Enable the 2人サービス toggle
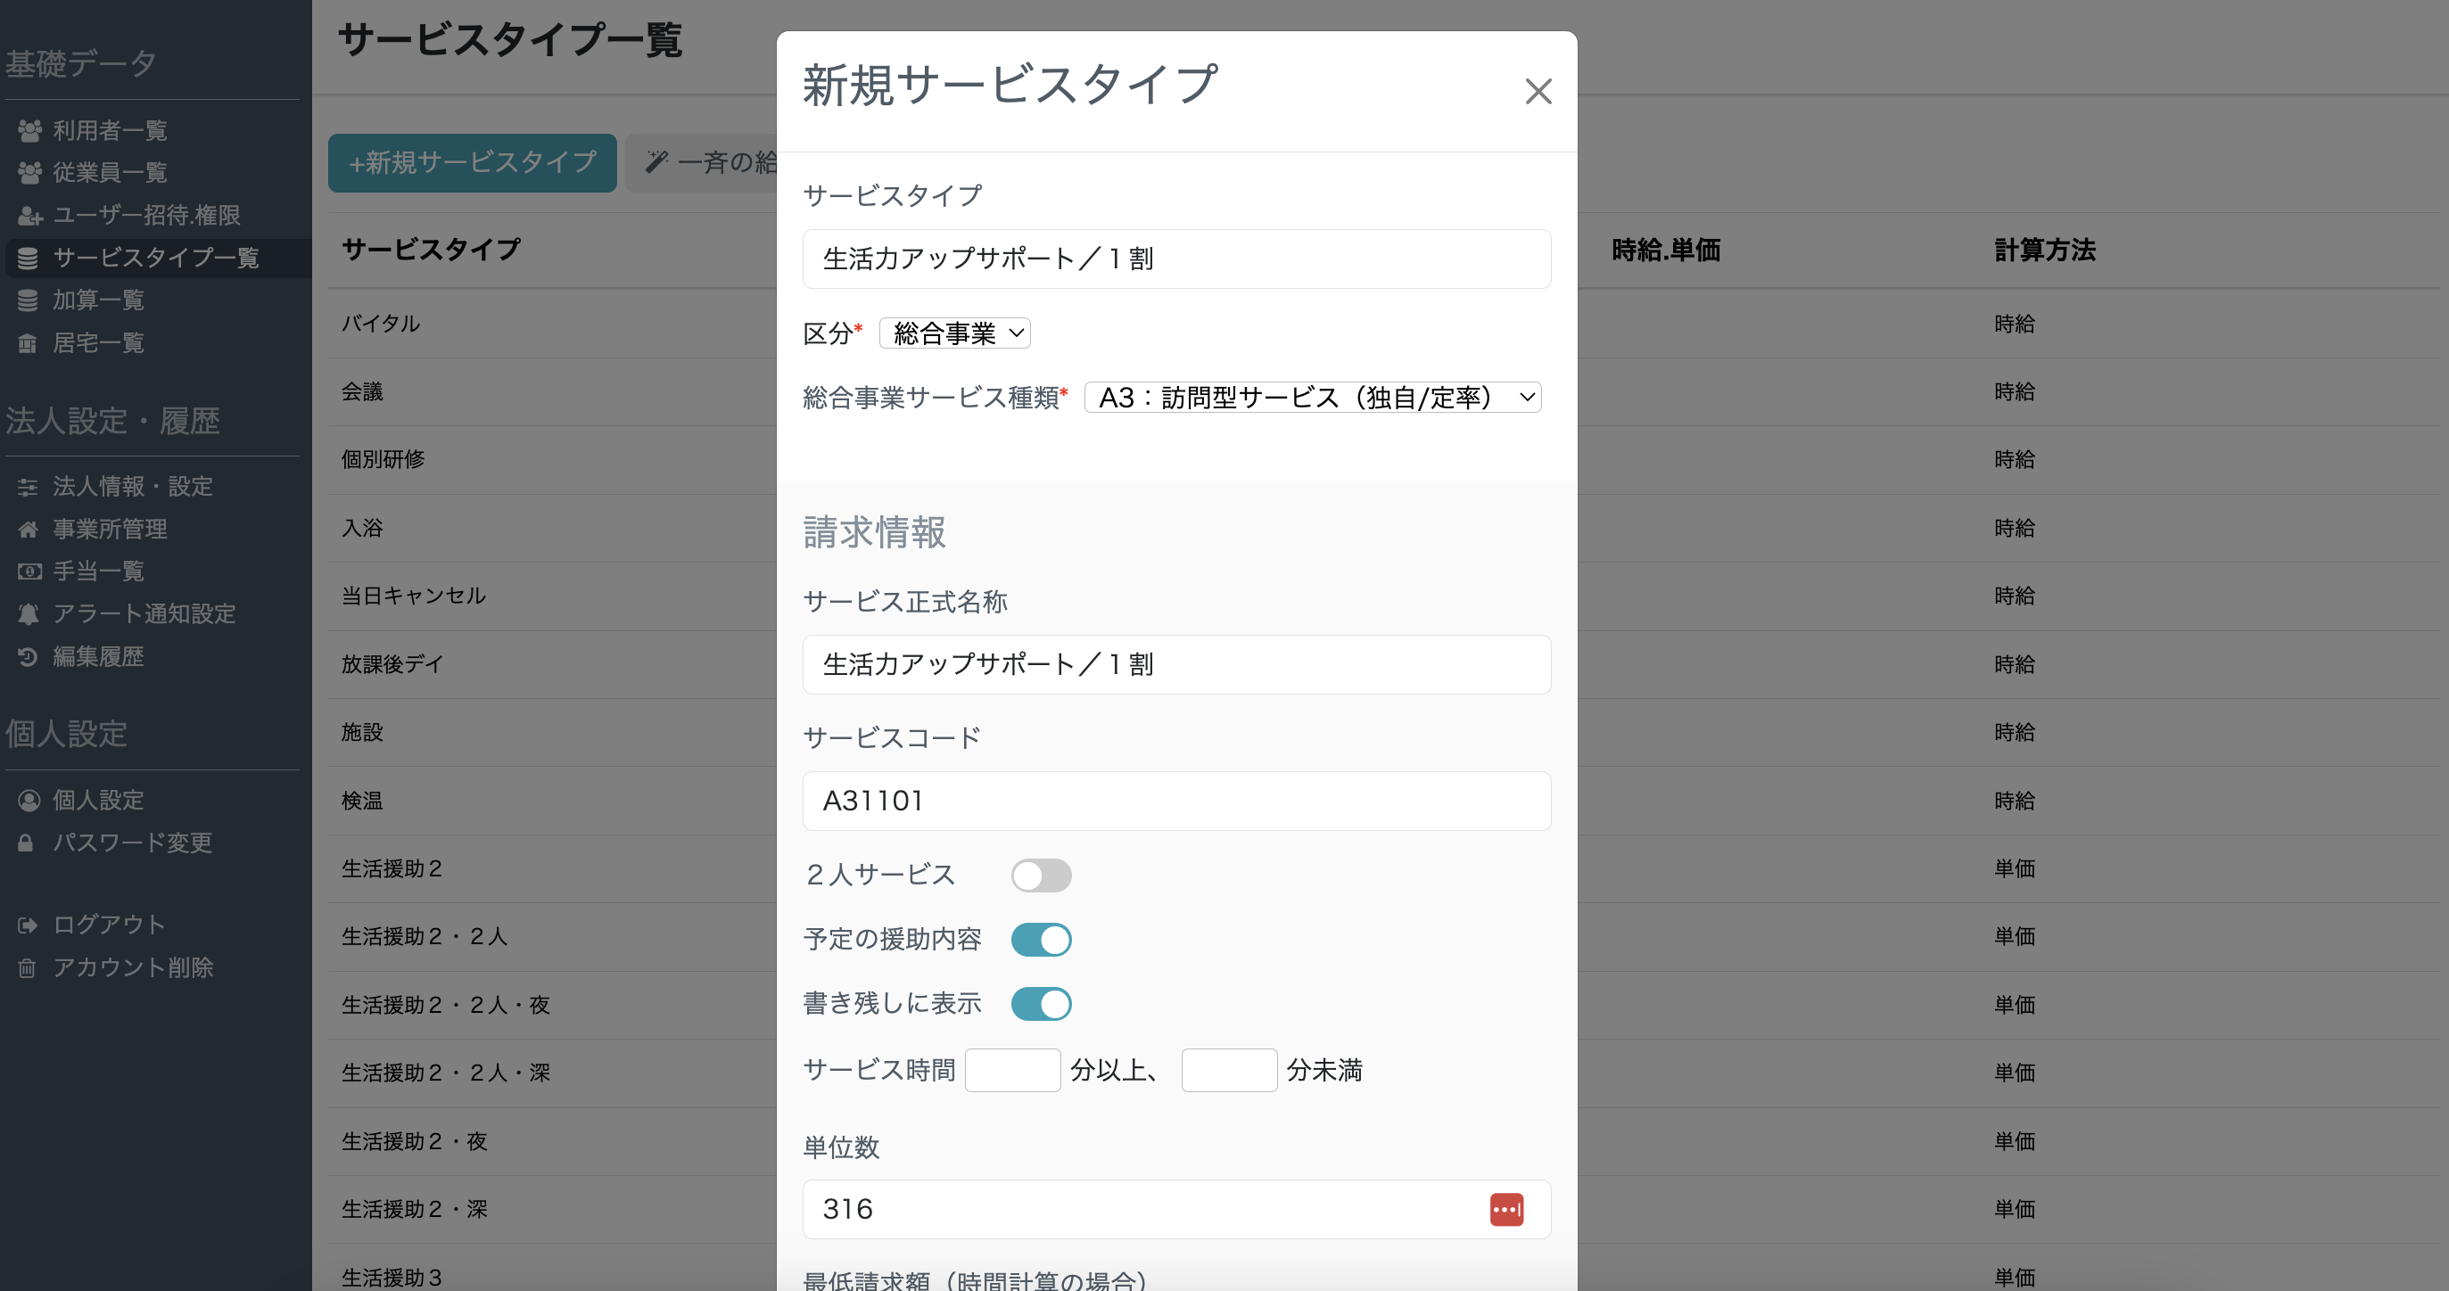This screenshot has height=1291, width=2449. (1042, 876)
